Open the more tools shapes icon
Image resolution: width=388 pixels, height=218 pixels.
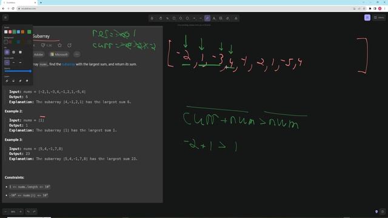point(236,18)
